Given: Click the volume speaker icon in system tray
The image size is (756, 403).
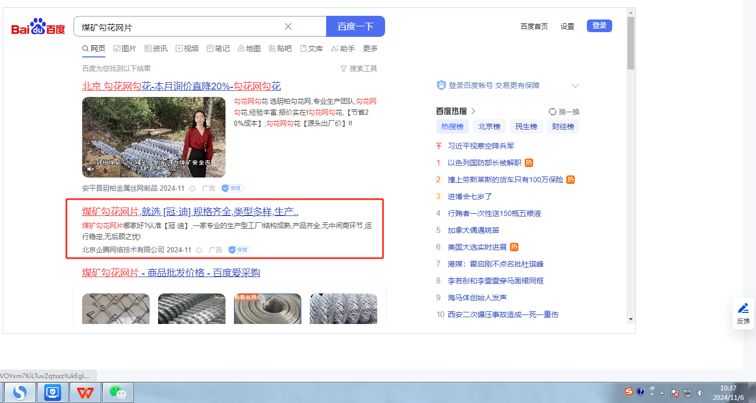Looking at the screenshot, I should pyautogui.click(x=700, y=392).
